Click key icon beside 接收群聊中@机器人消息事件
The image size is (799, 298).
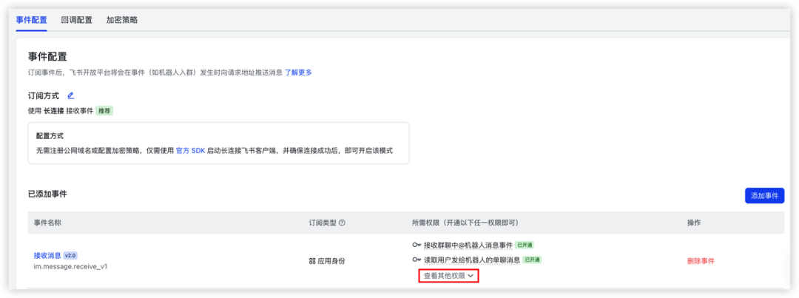(x=417, y=245)
